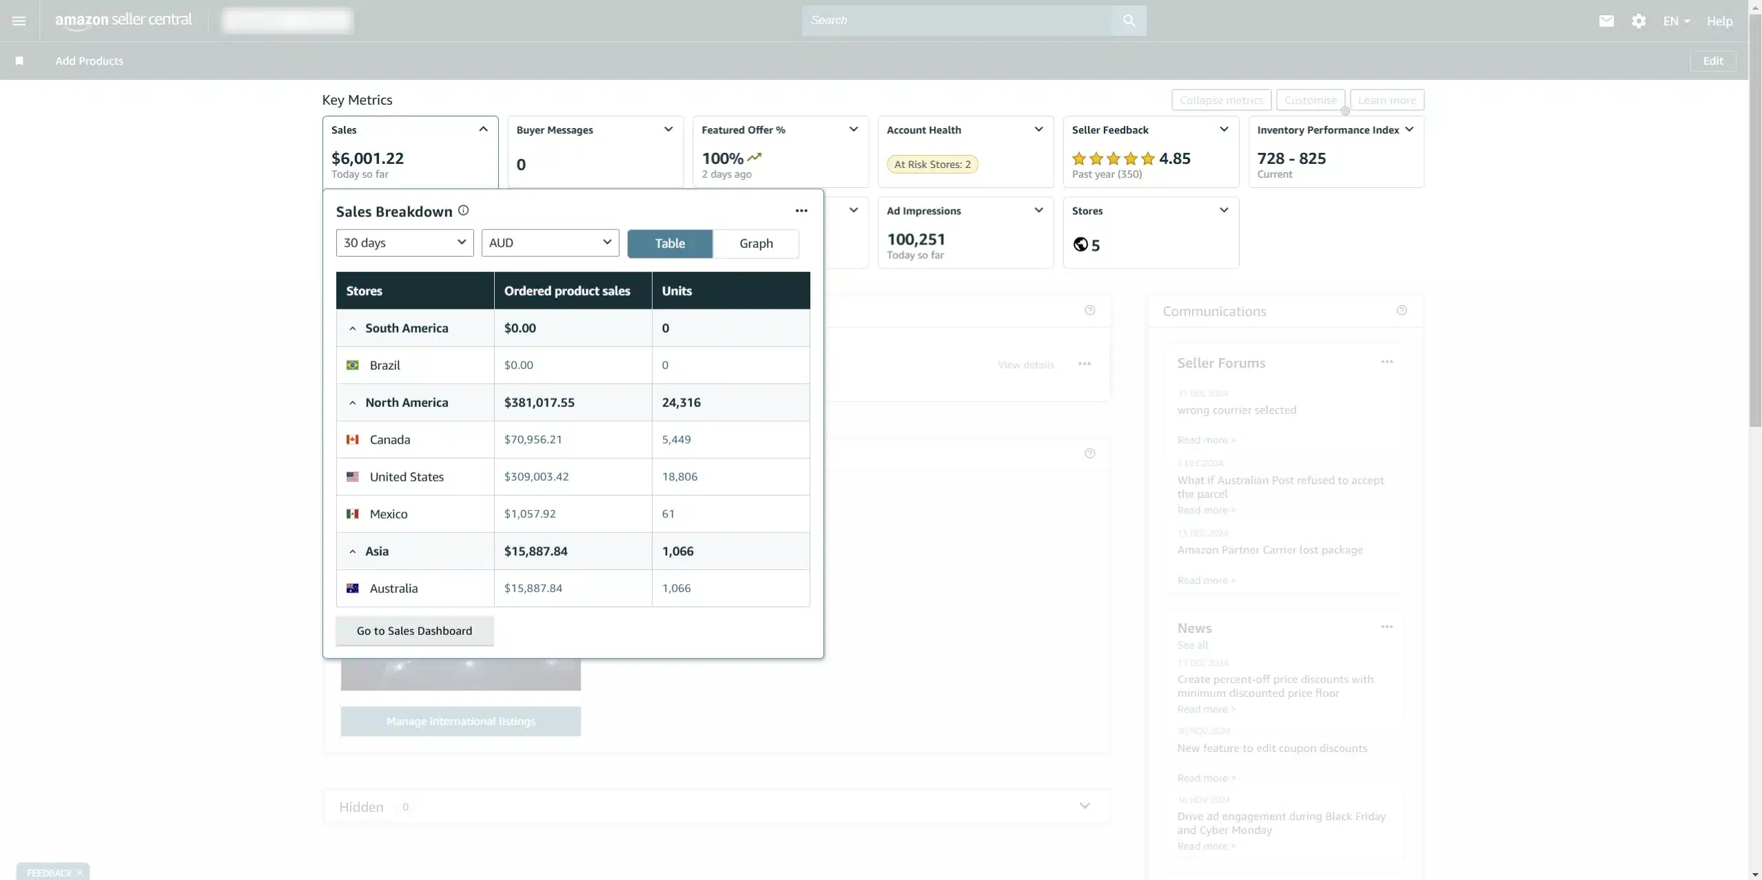The height and width of the screenshot is (880, 1762).
Task: Open the mail messages icon
Action: tap(1606, 21)
